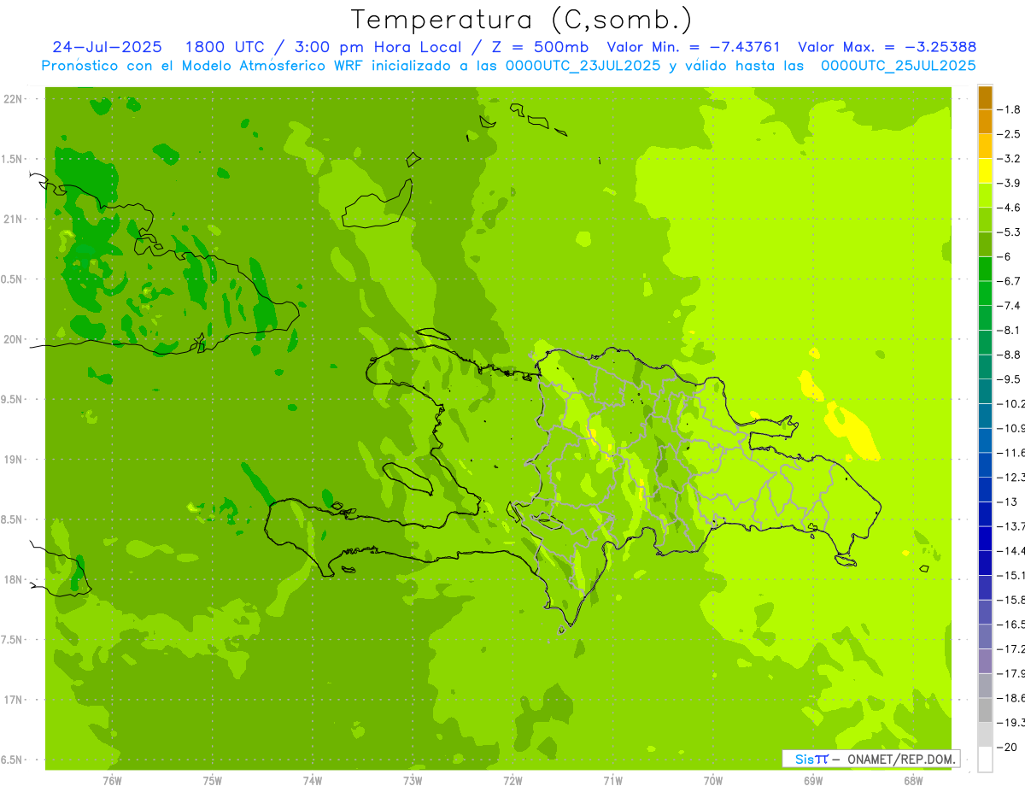This screenshot has height=792, width=1025.
Task: Click the '70W' longitude label
Action: click(712, 781)
